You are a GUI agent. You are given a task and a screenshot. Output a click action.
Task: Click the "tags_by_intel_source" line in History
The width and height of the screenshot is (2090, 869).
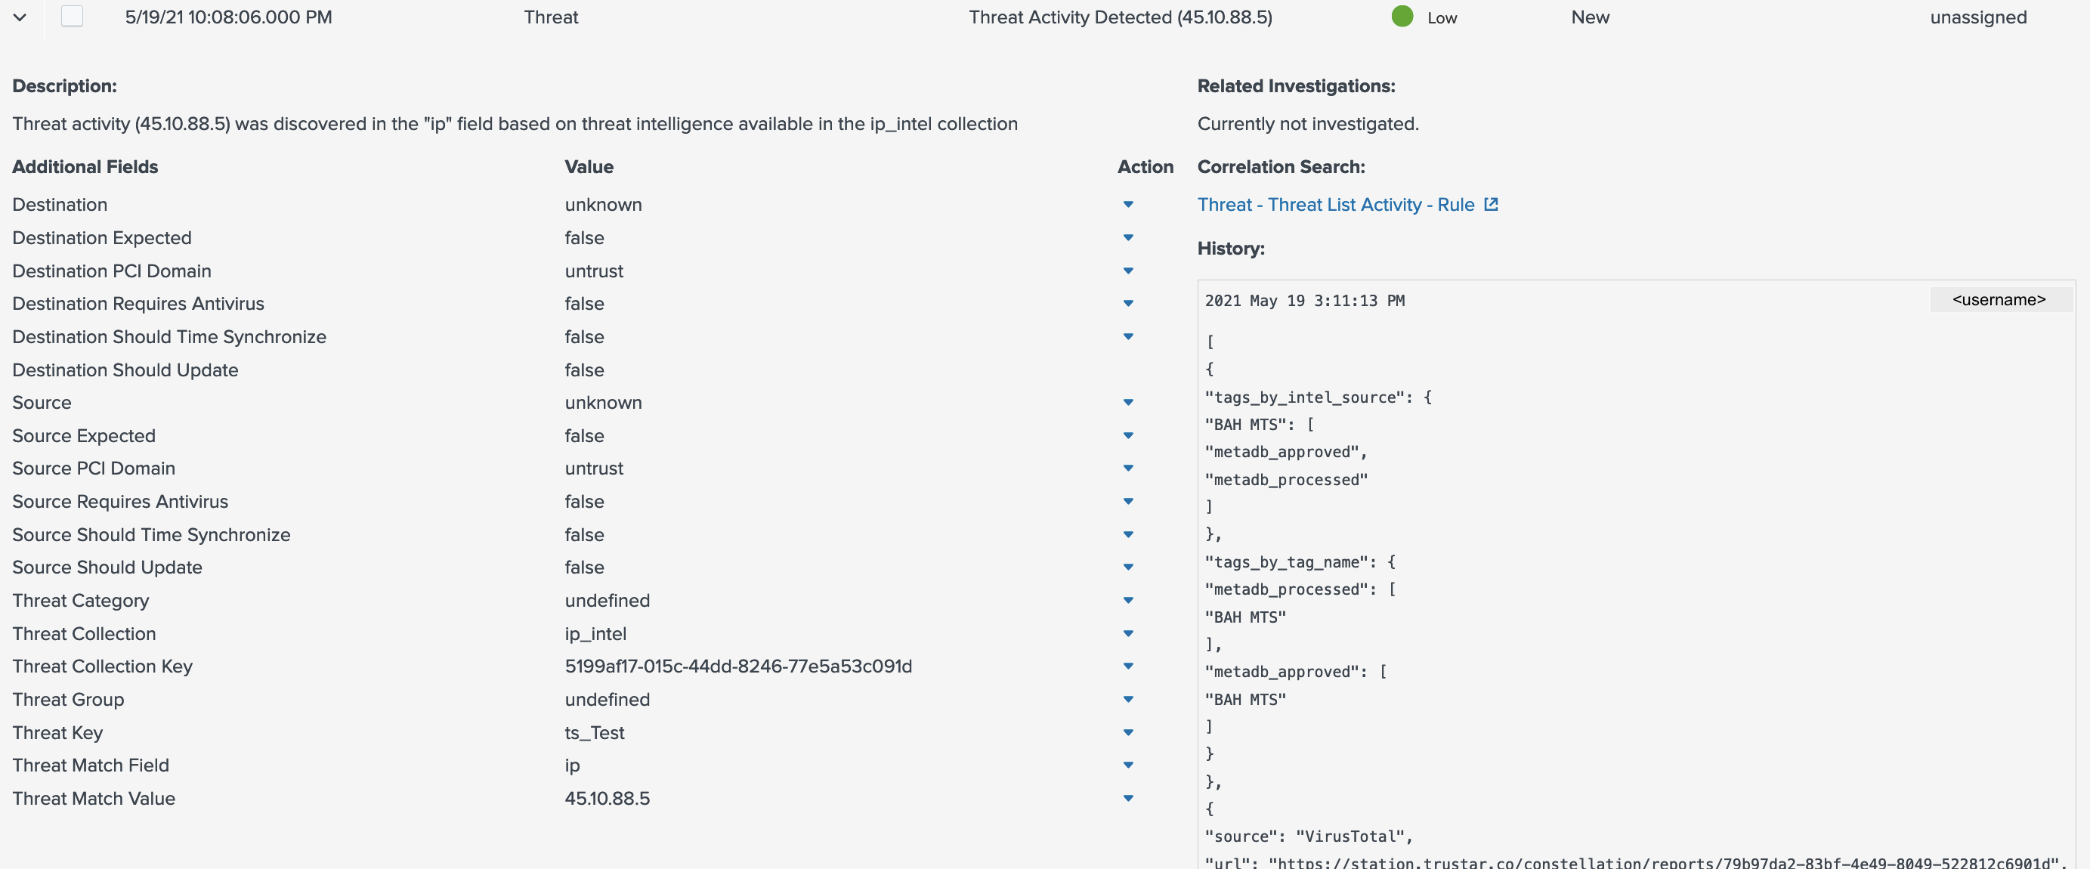pyautogui.click(x=1319, y=397)
